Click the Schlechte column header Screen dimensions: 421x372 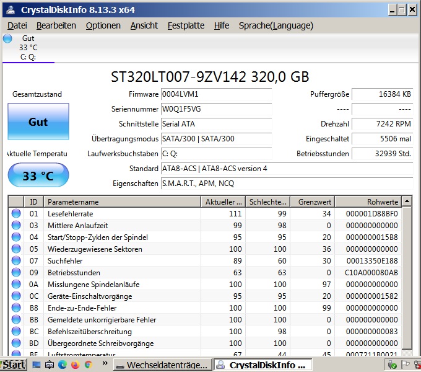point(267,202)
